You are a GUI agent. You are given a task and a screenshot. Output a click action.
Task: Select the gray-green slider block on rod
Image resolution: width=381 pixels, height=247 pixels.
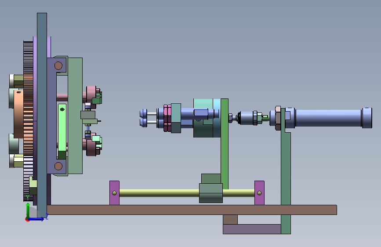pyautogui.click(x=211, y=193)
